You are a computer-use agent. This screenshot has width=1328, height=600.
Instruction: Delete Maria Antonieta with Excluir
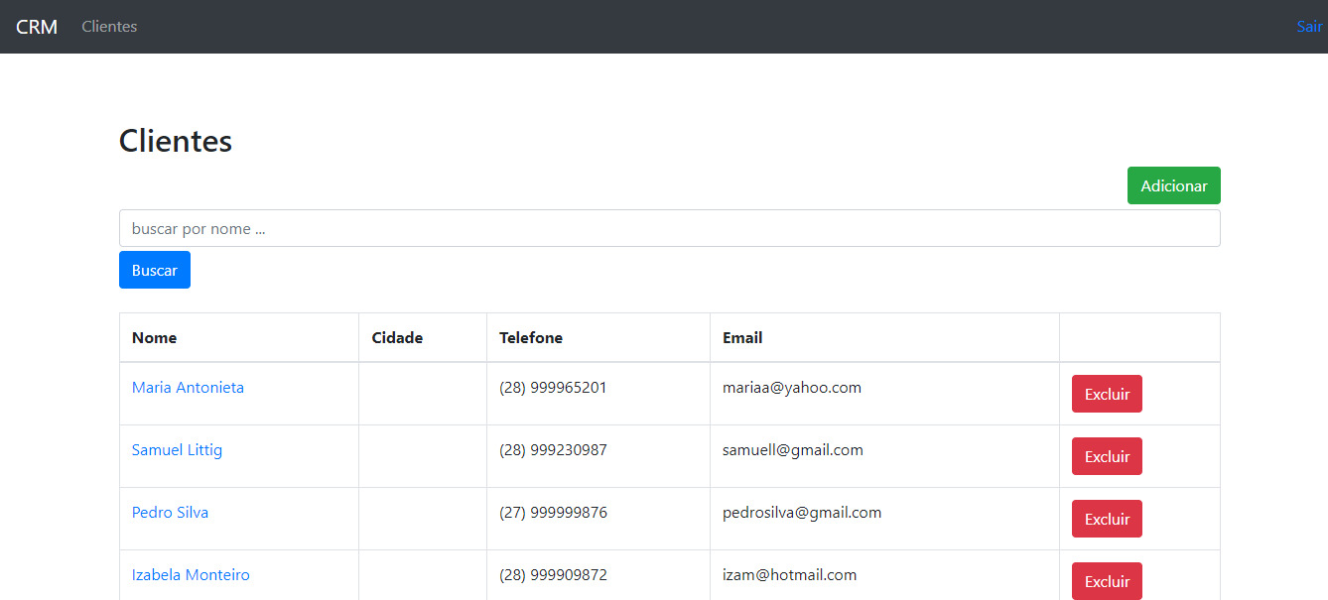[1107, 394]
